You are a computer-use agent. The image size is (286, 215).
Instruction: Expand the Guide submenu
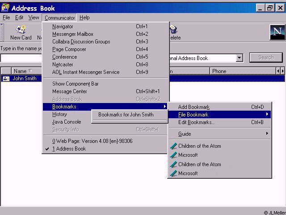219,133
